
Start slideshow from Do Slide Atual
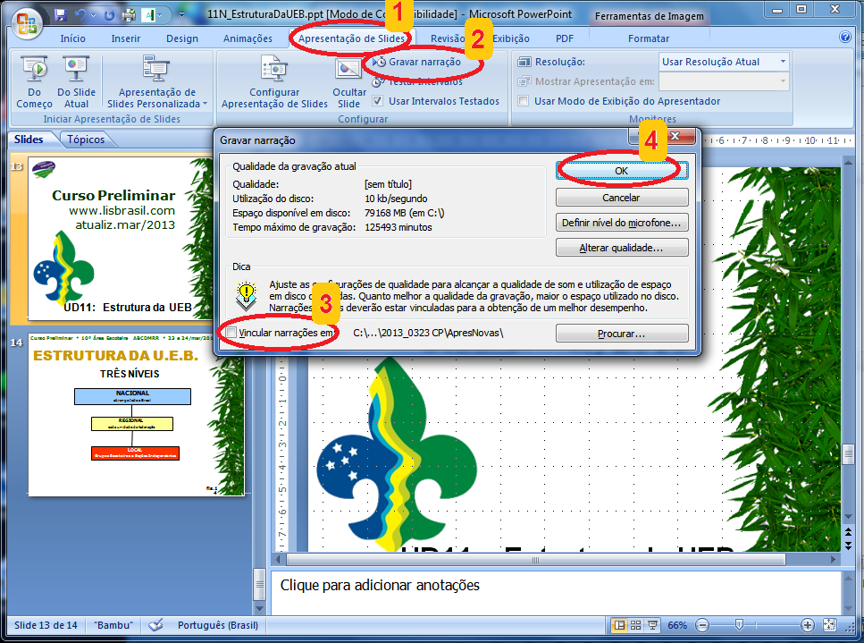click(x=76, y=82)
